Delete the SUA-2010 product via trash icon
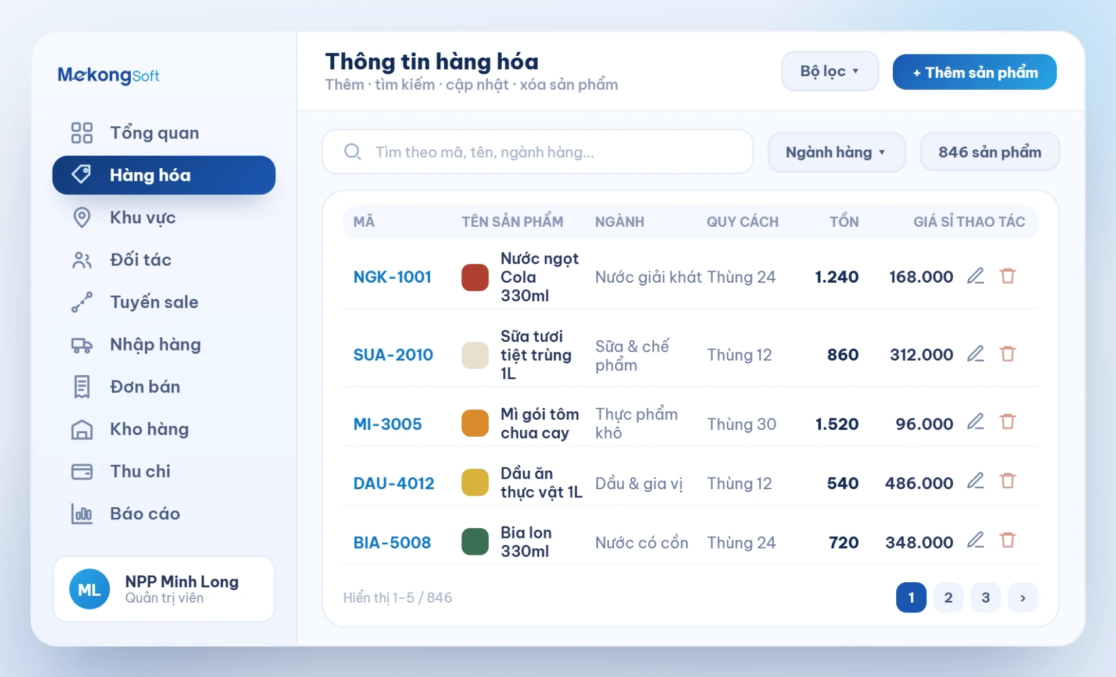The image size is (1116, 677). tap(1007, 354)
